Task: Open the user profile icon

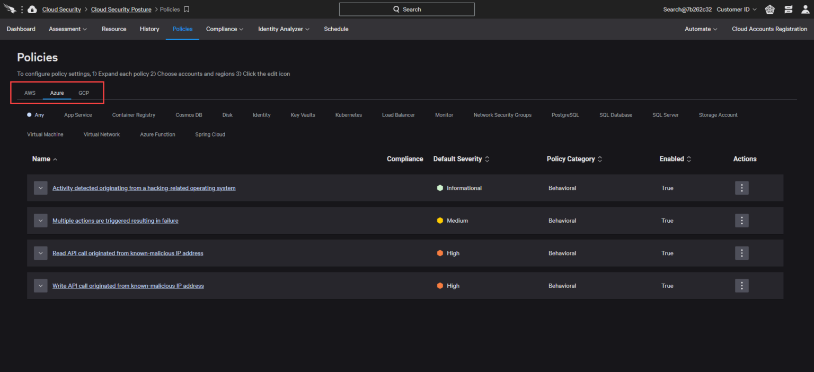Action: tap(806, 9)
